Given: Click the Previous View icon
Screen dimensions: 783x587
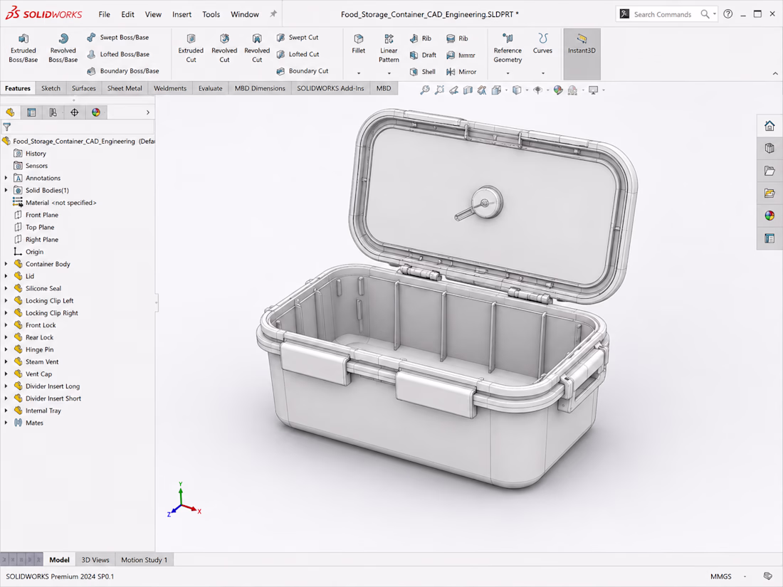Looking at the screenshot, I should point(453,90).
